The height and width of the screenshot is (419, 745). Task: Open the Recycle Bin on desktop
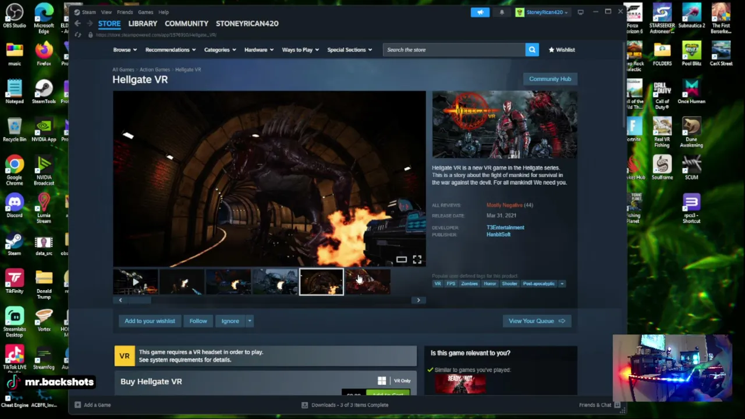[15, 130]
